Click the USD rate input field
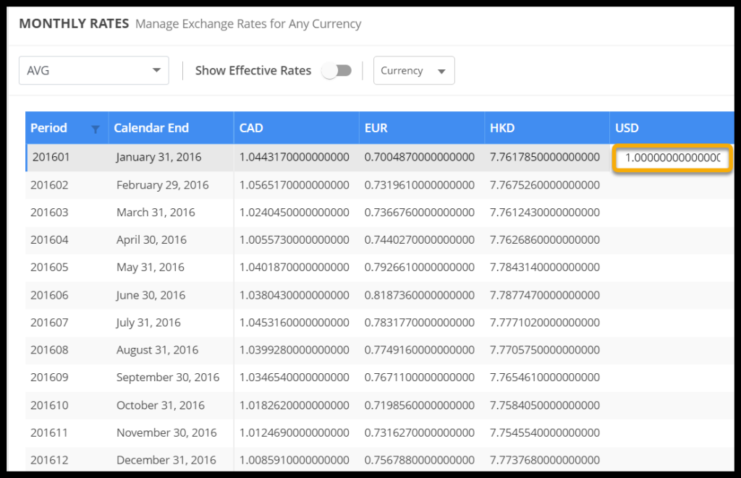Screen dimensions: 741x478 (x=672, y=158)
